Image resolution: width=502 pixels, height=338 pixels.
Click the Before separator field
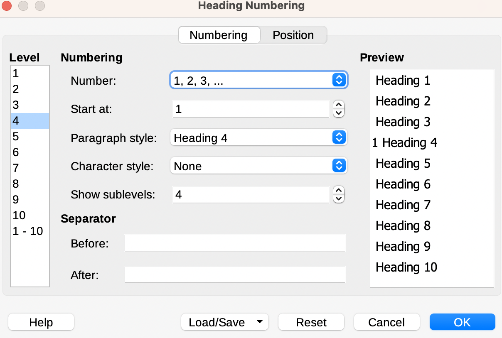[235, 243]
